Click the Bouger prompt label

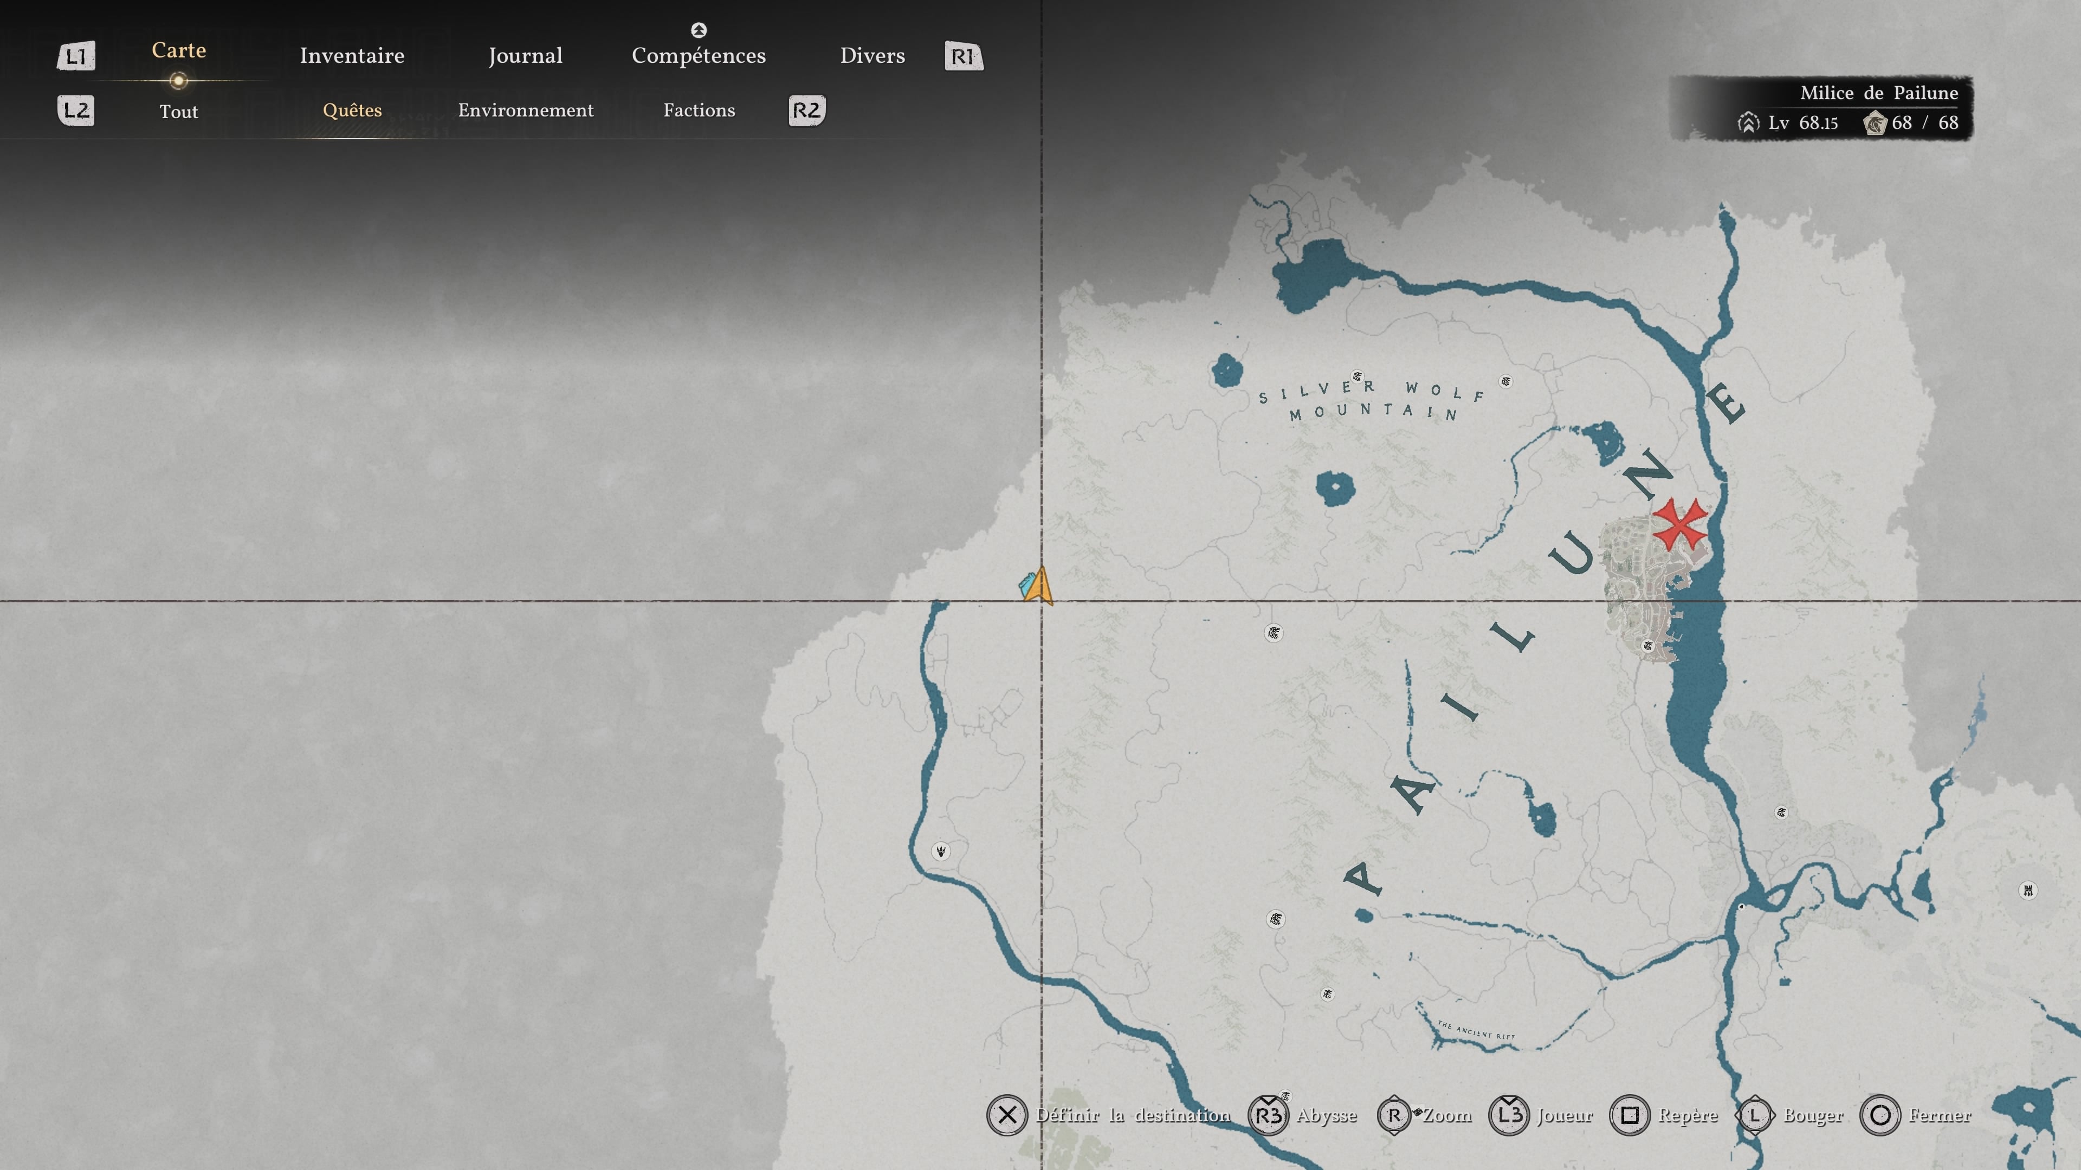point(1813,1116)
